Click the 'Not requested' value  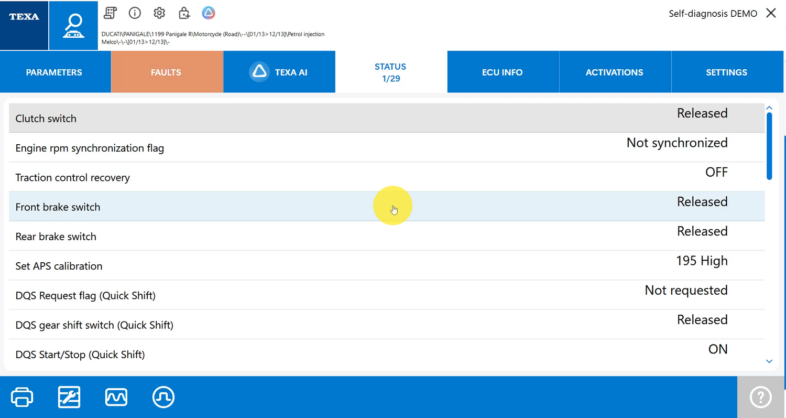pyautogui.click(x=686, y=290)
